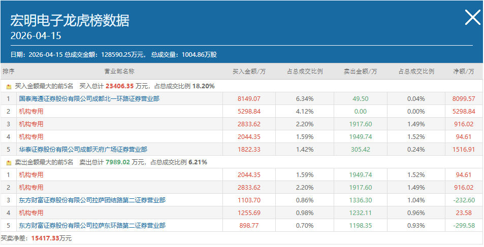Select the buy amount 898.77
484x247 pixels.
pyautogui.click(x=249, y=225)
